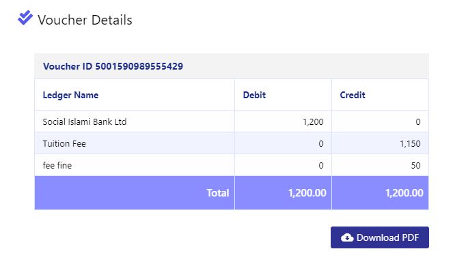Click the 50 credit value for fee fine
453x262 pixels.
[x=415, y=166]
